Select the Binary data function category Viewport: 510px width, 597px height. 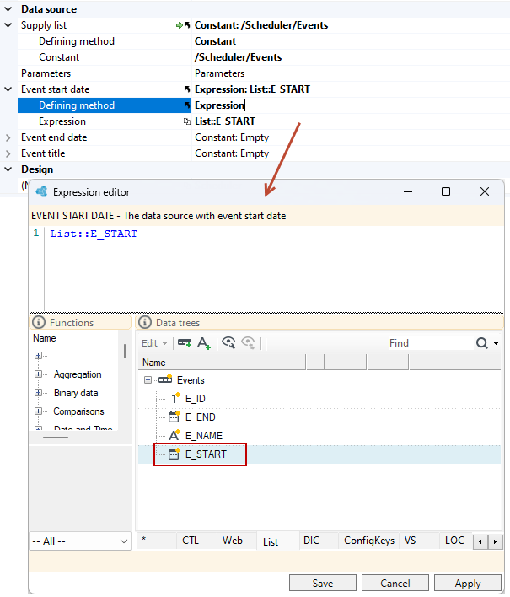pos(76,393)
